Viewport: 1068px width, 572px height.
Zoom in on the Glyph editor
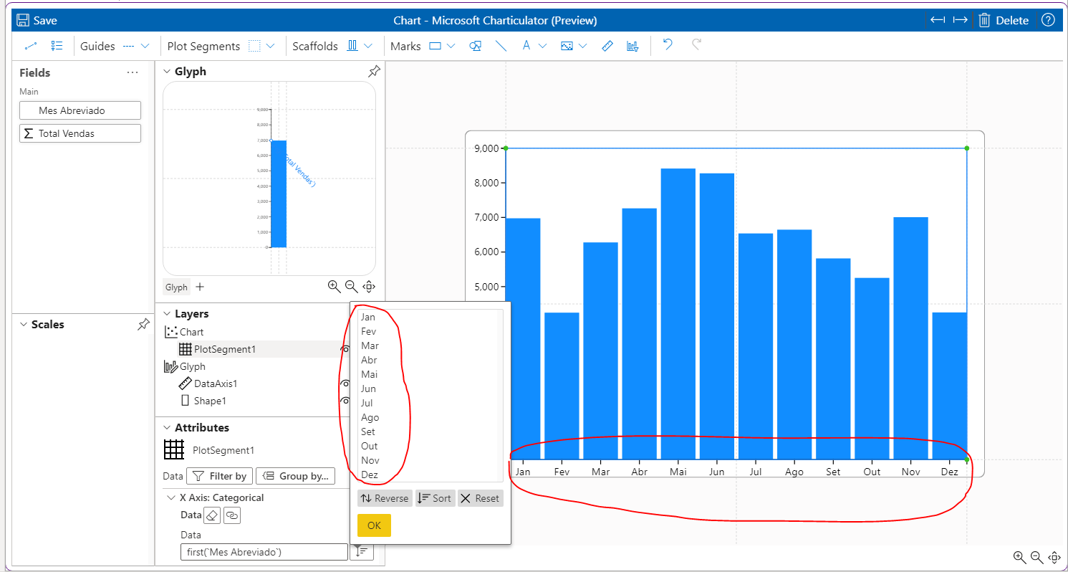pyautogui.click(x=334, y=286)
